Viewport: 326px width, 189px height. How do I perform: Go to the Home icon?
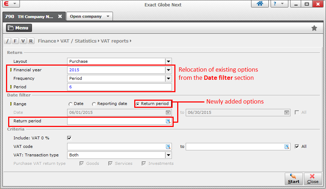[x=260, y=4]
